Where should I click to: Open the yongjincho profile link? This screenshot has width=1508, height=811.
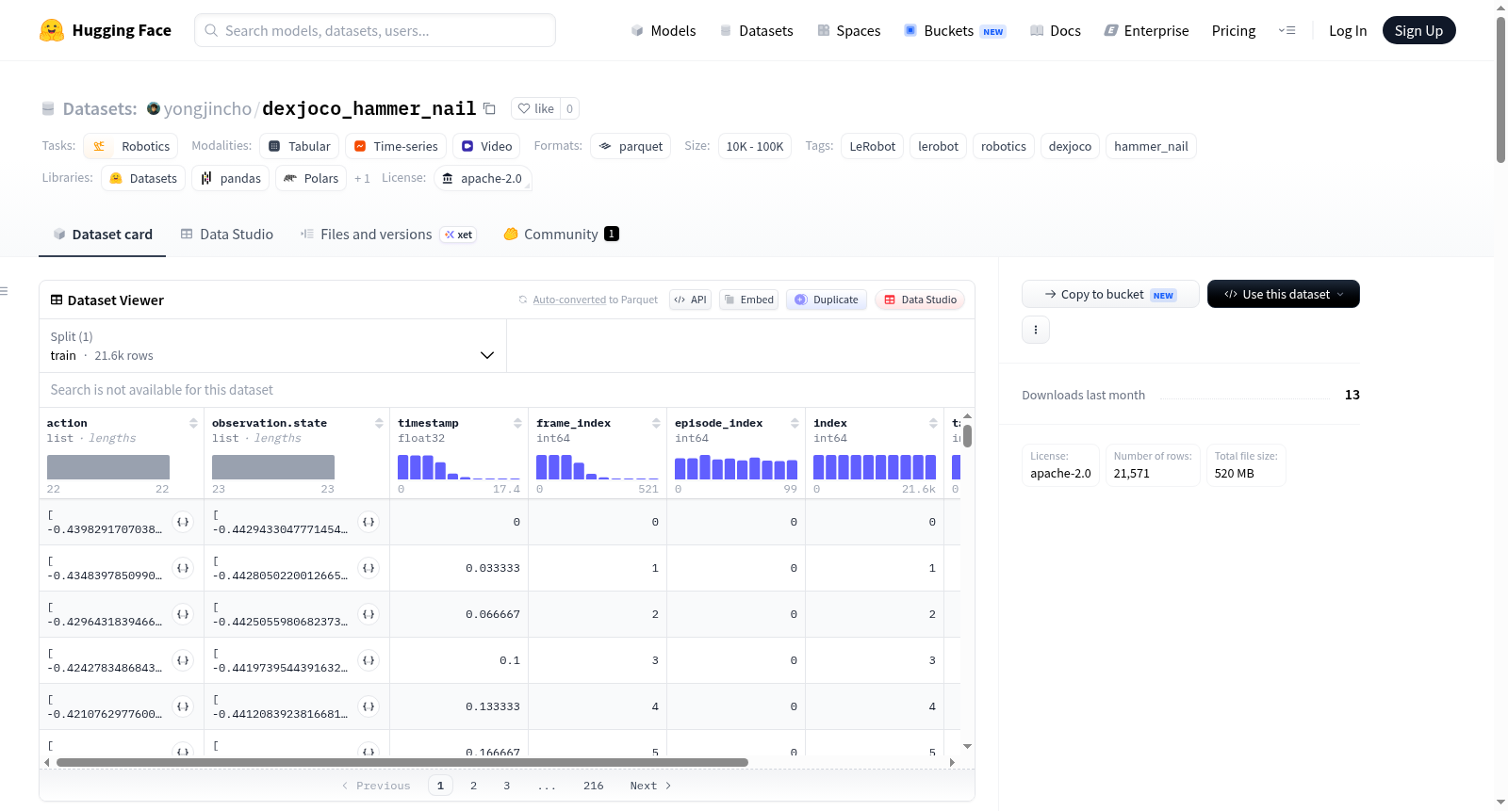coord(207,108)
